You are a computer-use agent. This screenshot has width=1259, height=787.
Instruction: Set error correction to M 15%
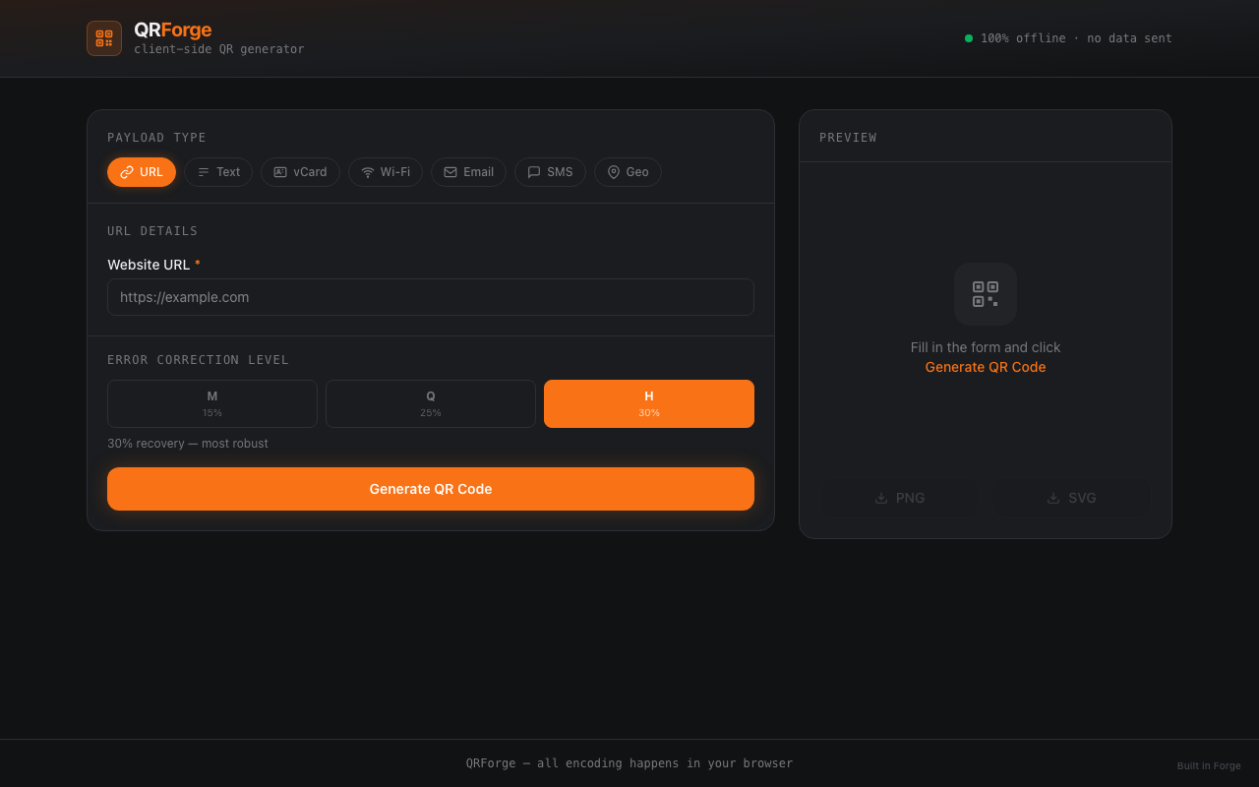pos(212,403)
